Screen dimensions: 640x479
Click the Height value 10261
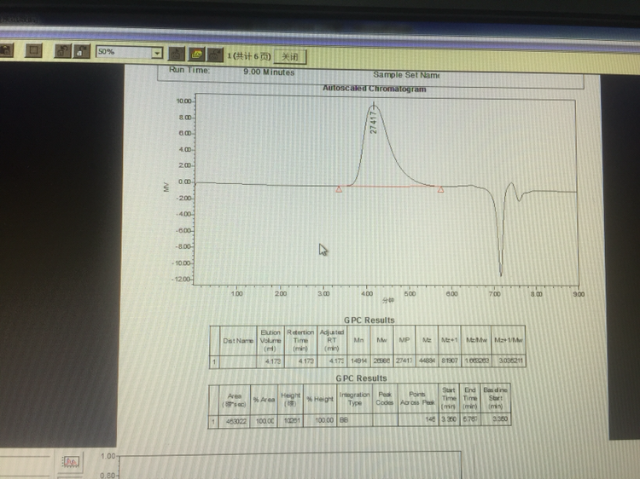coord(292,420)
